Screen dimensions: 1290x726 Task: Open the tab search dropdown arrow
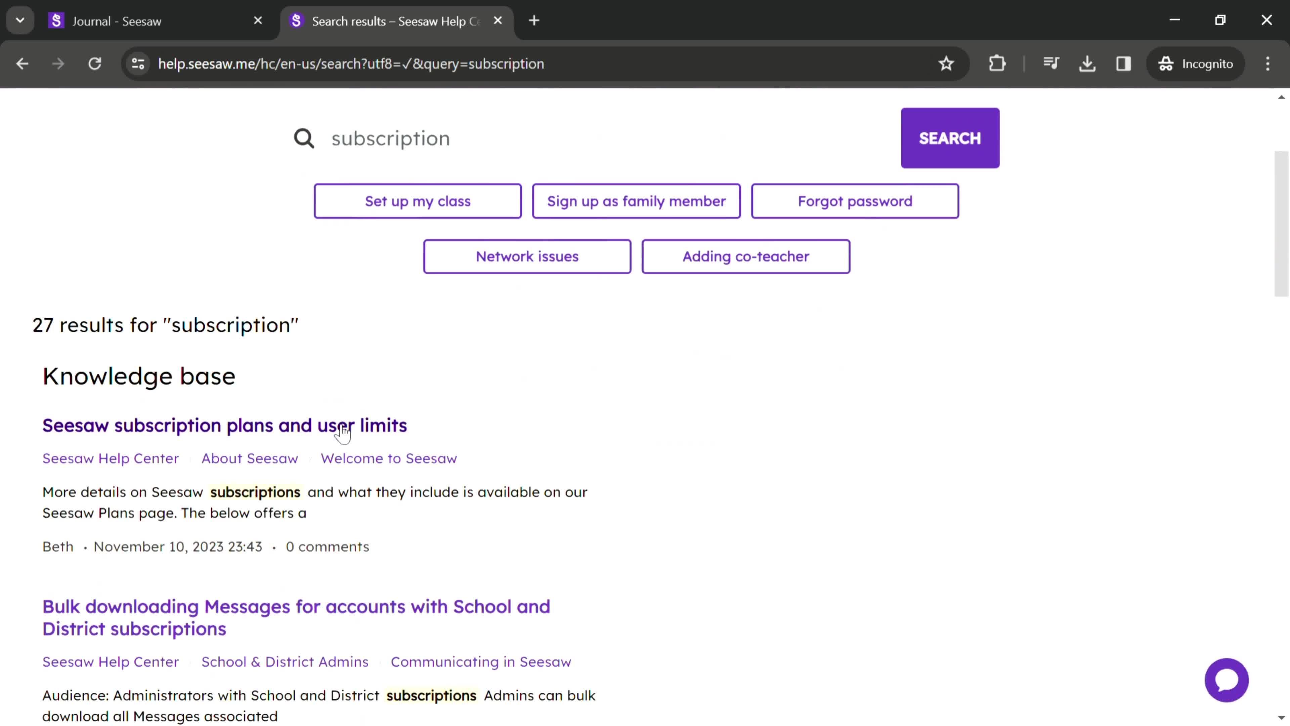tap(20, 21)
